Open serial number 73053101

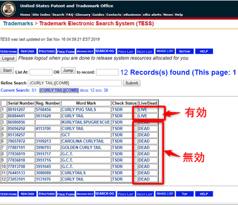[16, 179]
